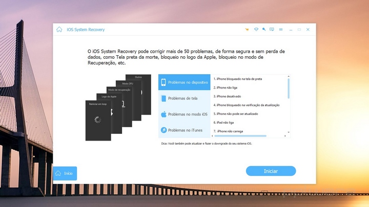369x207 pixels.
Task: Close the iOS System Recovery window
Action: pyautogui.click(x=308, y=29)
